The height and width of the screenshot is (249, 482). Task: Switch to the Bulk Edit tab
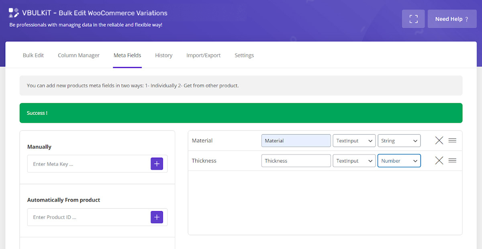pos(33,55)
